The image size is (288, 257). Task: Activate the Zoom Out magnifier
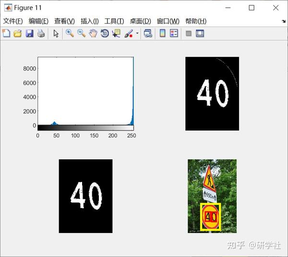click(82, 33)
